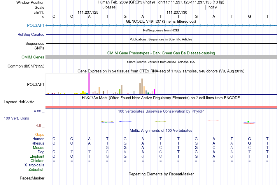
Task: Click the H3K27Ac Mark ENCODE track title
Action: tap(161, 98)
